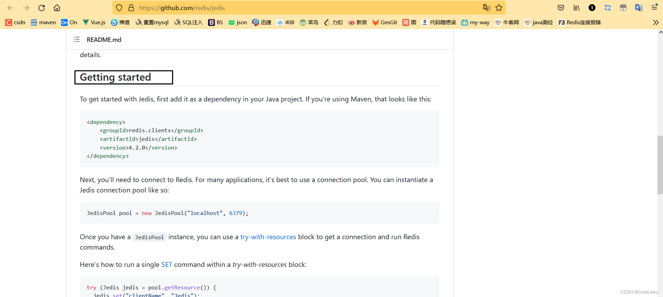Open the GesGit bookmark
This screenshot has width=663, height=297.
coord(385,22)
